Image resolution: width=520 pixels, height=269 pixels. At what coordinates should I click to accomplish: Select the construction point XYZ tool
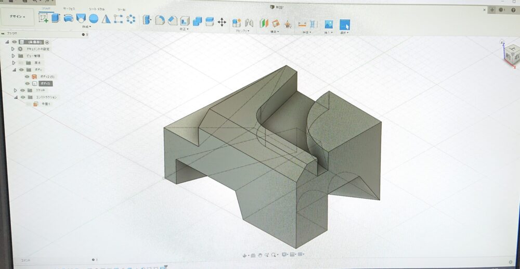[288, 23]
